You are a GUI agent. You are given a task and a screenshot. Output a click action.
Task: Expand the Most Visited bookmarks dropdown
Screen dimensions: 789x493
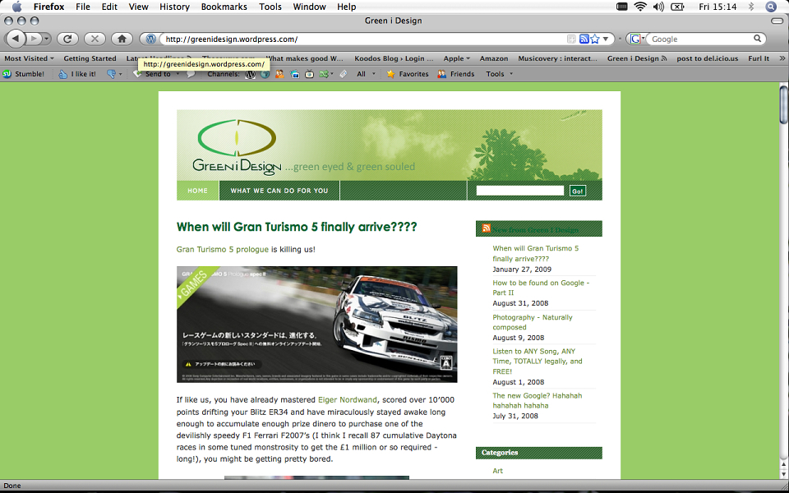pyautogui.click(x=29, y=58)
